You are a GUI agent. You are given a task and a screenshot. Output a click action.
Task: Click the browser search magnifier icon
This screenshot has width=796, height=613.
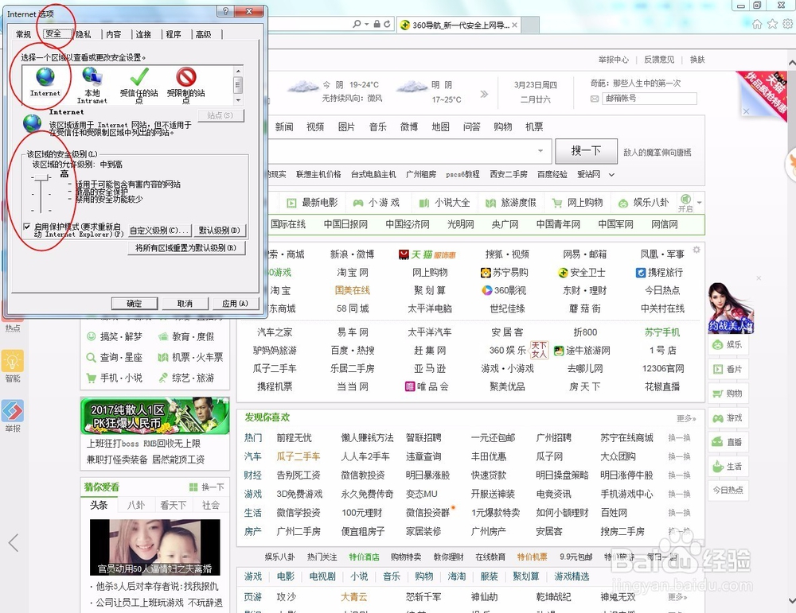point(357,24)
